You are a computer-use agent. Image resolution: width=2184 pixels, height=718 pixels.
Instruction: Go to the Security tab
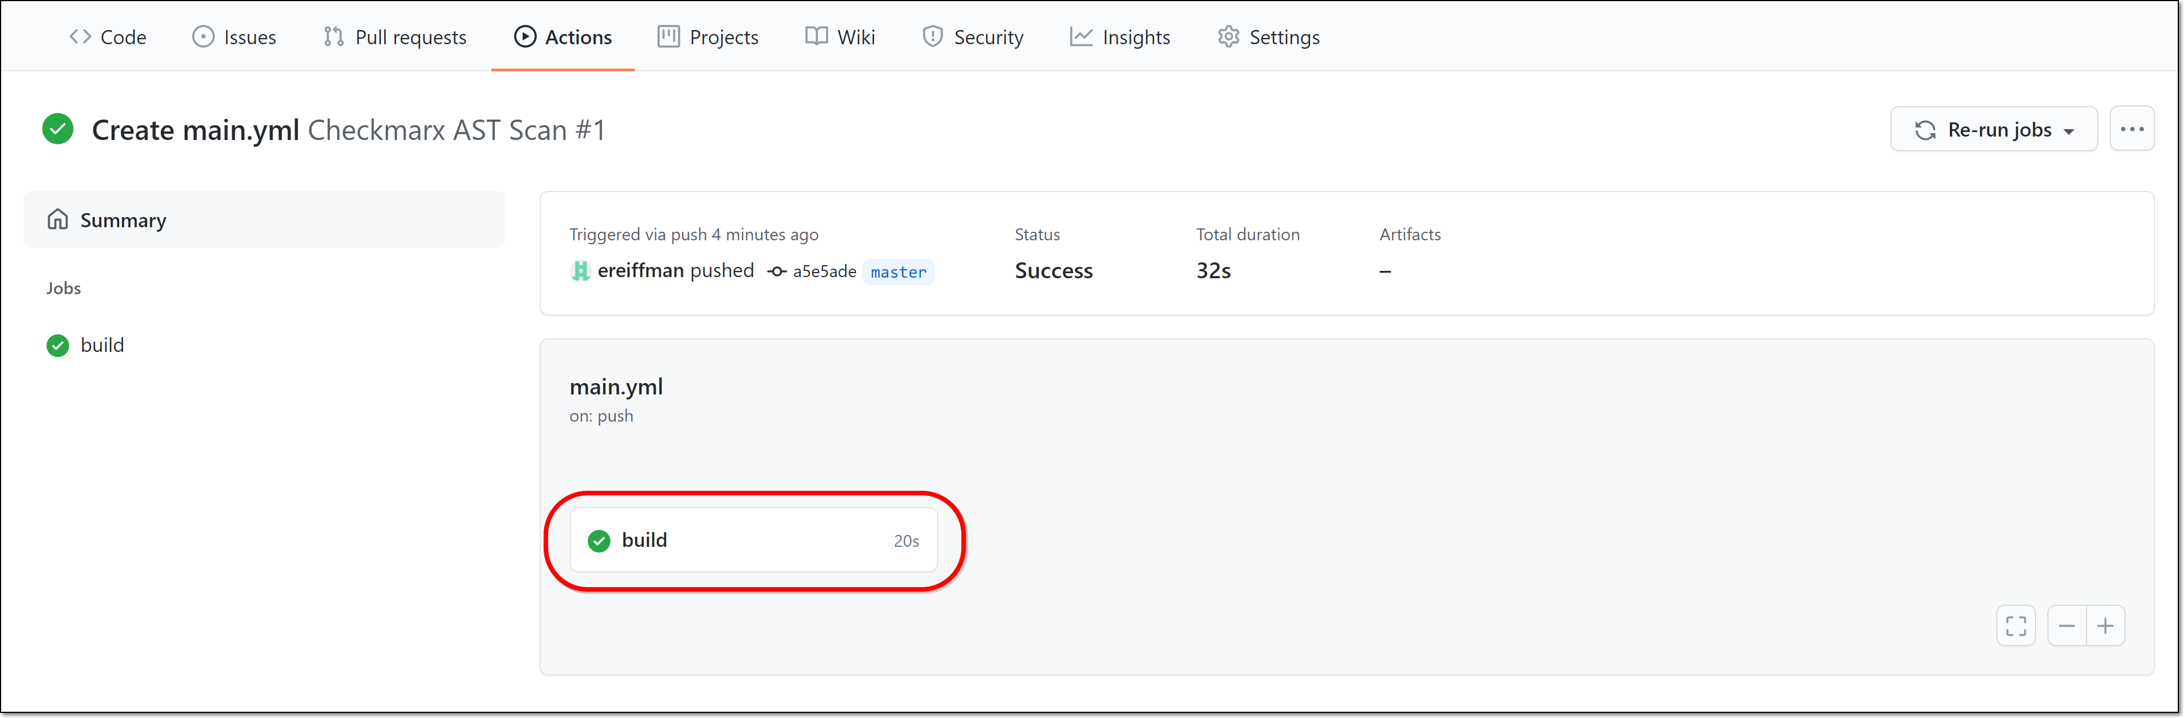pos(973,36)
